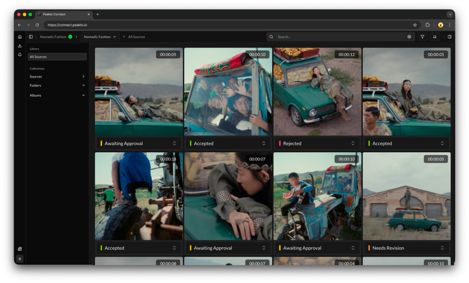Open the 00:00:18 tractor wheel clip

[139, 196]
